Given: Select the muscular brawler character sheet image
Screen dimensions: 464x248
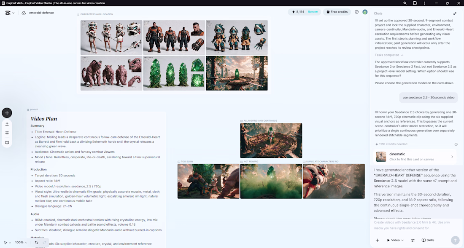Looking at the screenshot, I should pos(174,37).
